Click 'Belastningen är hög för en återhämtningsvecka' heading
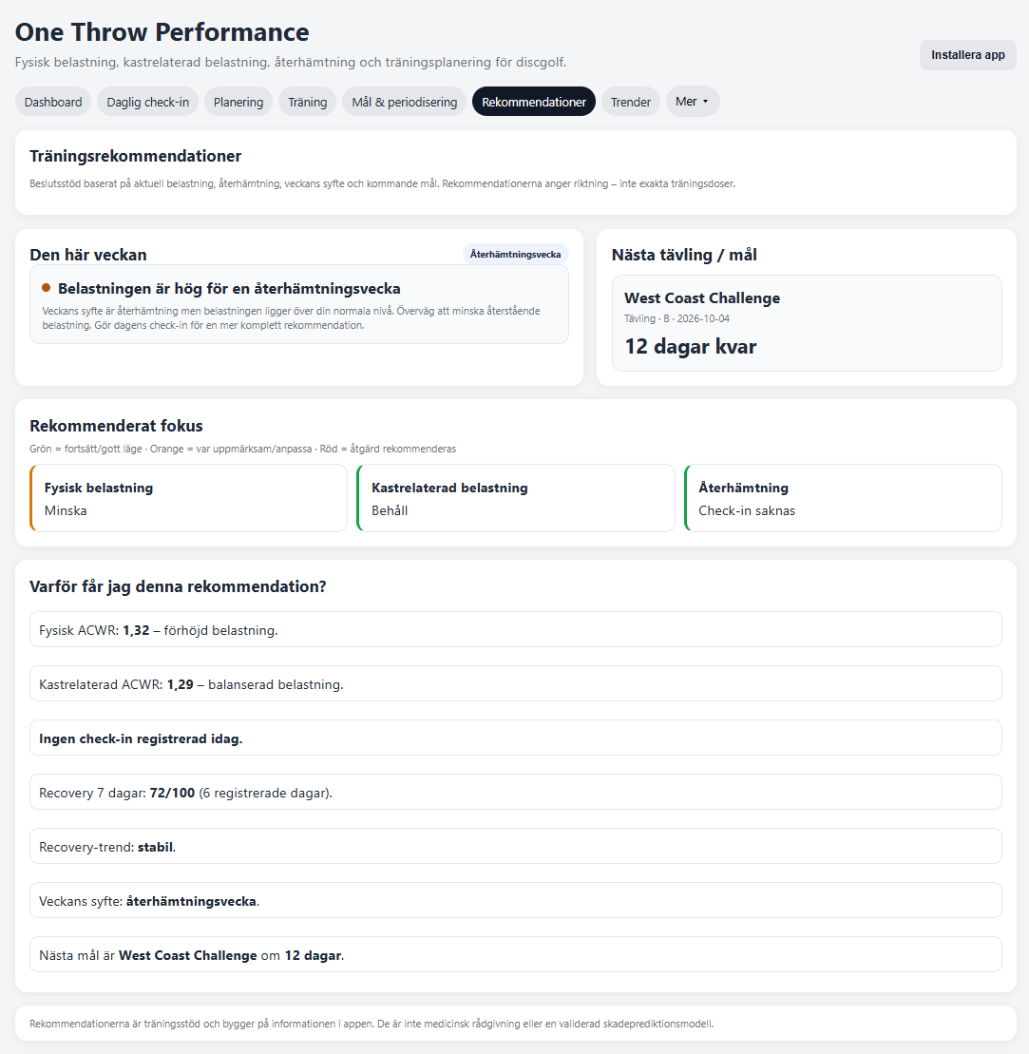Image resolution: width=1029 pixels, height=1054 pixels. click(229, 288)
